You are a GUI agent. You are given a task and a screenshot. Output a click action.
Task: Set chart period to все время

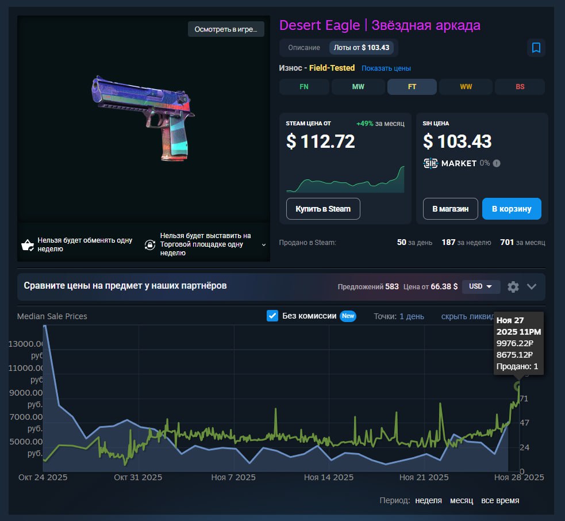tap(500, 500)
